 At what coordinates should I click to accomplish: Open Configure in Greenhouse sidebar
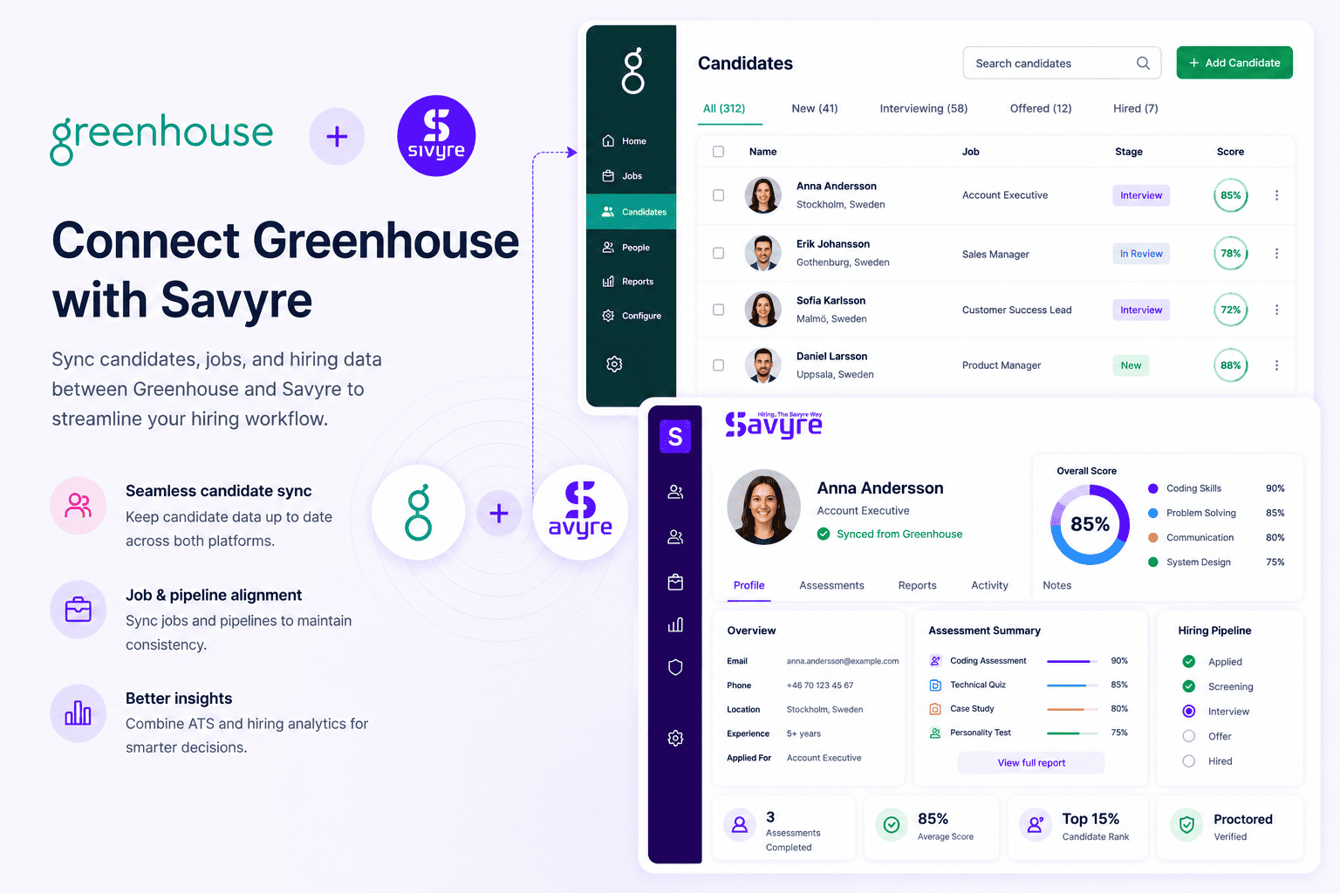click(x=632, y=316)
